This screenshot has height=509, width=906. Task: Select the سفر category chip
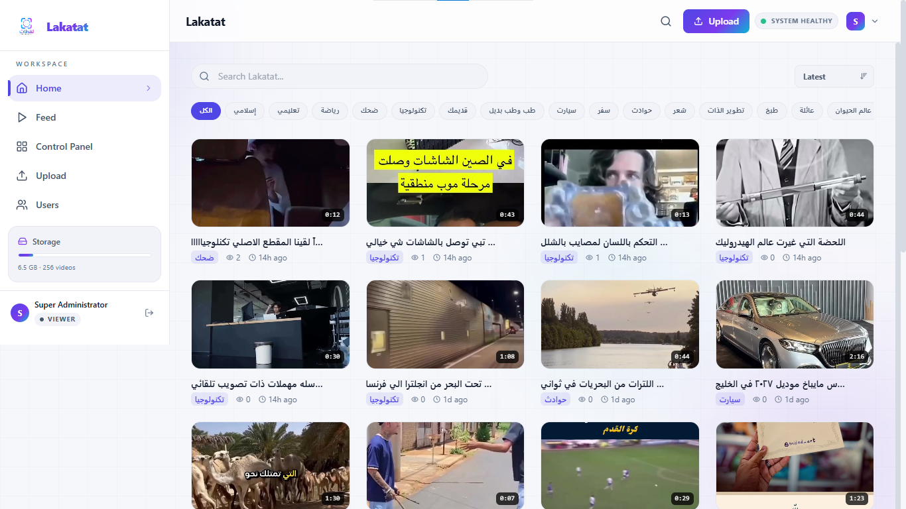coord(604,111)
